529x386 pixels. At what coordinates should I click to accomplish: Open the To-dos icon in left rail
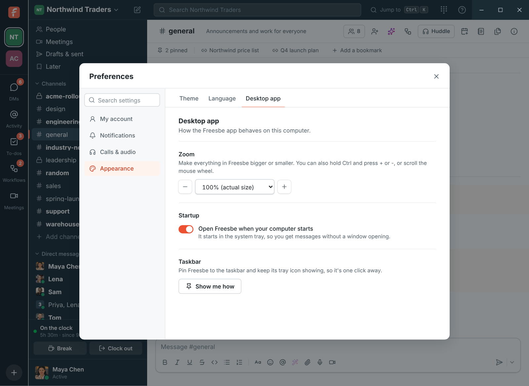[14, 142]
